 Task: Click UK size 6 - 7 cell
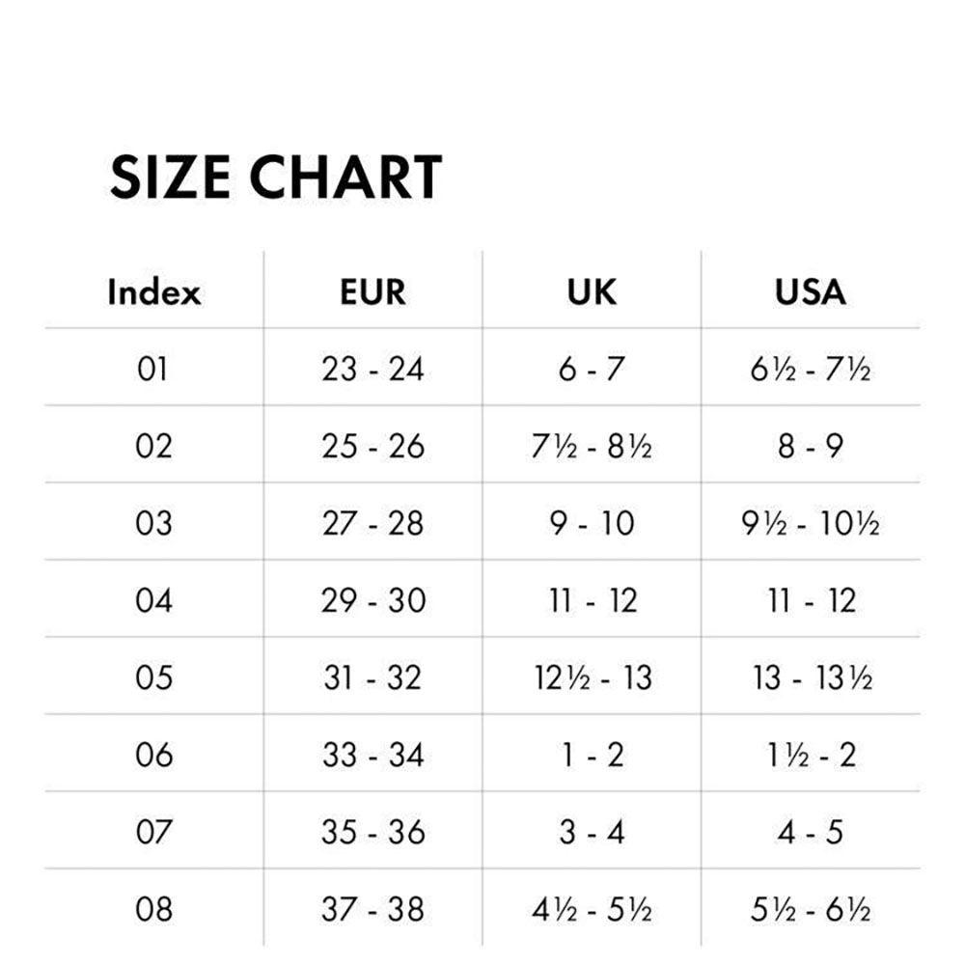pyautogui.click(x=592, y=369)
